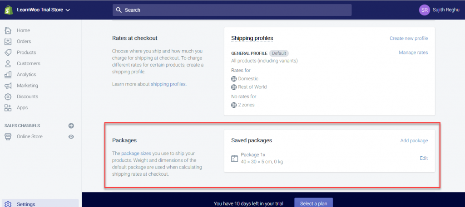The image size is (465, 207).
Task: Open Customers via person icon
Action: click(x=8, y=63)
